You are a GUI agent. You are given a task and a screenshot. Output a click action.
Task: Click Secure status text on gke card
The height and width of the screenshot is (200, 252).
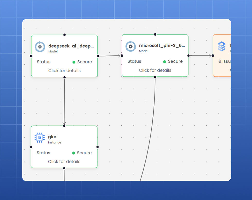(84, 153)
